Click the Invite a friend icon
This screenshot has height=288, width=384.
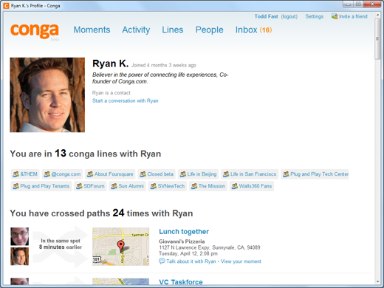tap(335, 16)
